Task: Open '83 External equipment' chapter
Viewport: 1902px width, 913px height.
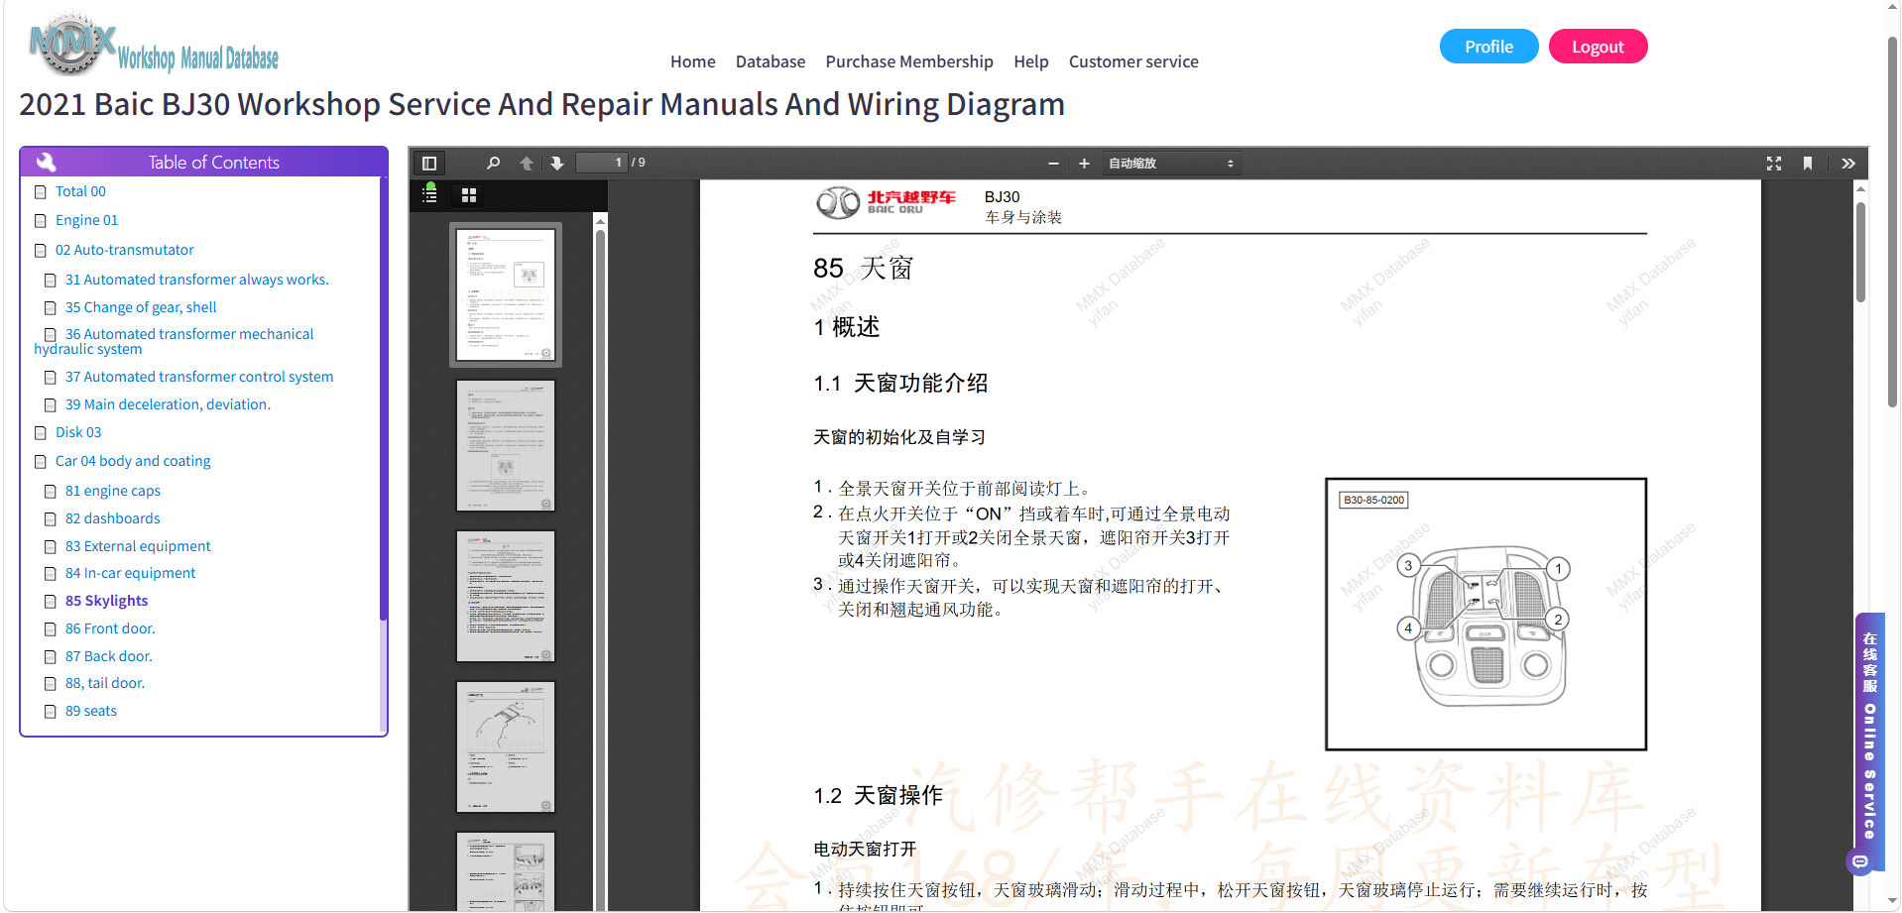Action: coord(138,546)
